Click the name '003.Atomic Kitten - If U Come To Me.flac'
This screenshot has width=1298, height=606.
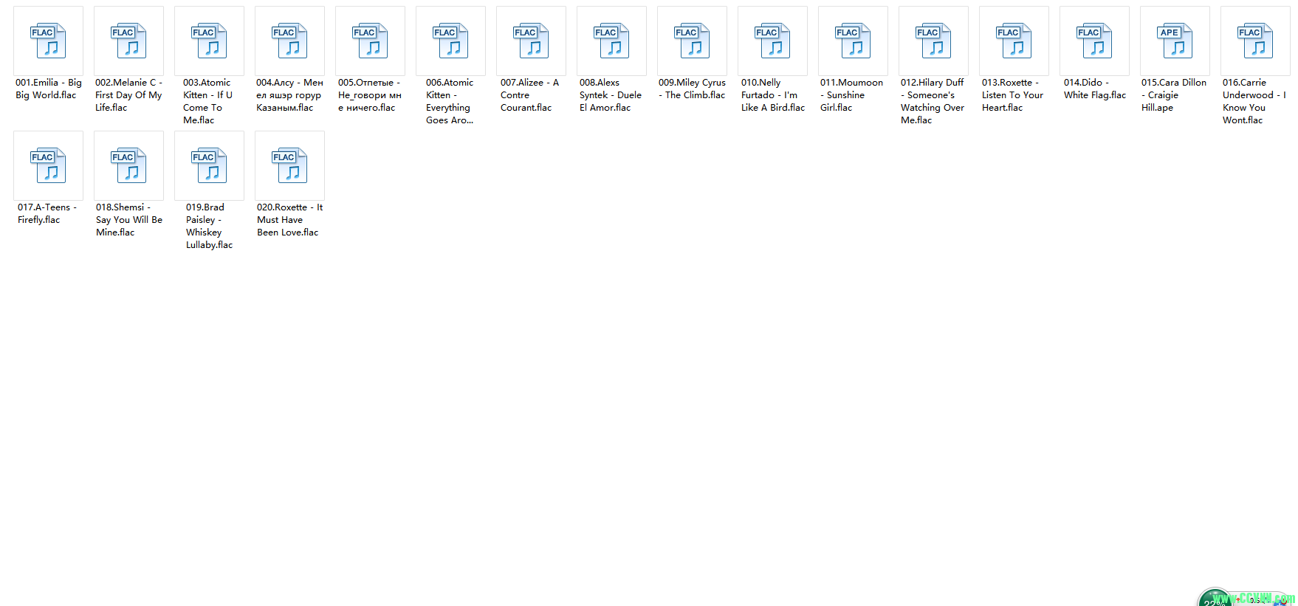[x=207, y=101]
